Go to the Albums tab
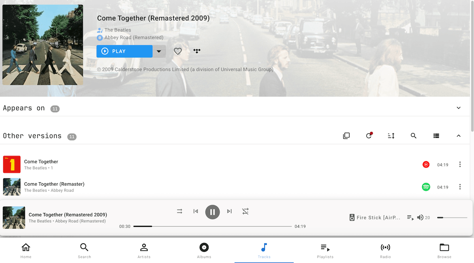The height and width of the screenshot is (263, 474). (x=204, y=251)
